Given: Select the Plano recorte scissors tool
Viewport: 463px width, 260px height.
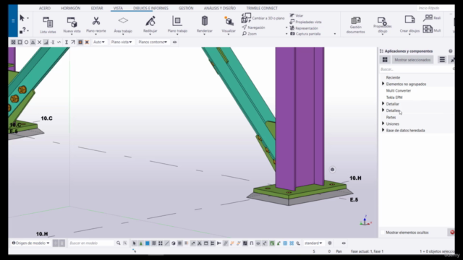Looking at the screenshot, I should (x=96, y=21).
